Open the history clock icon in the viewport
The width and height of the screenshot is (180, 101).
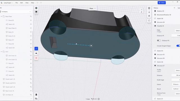(149, 20)
